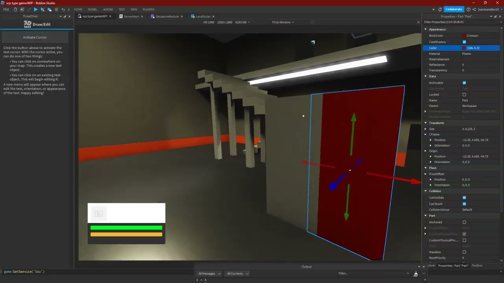Click the Share icon next to username
The width and height of the screenshot is (504, 283).
coord(474,9)
